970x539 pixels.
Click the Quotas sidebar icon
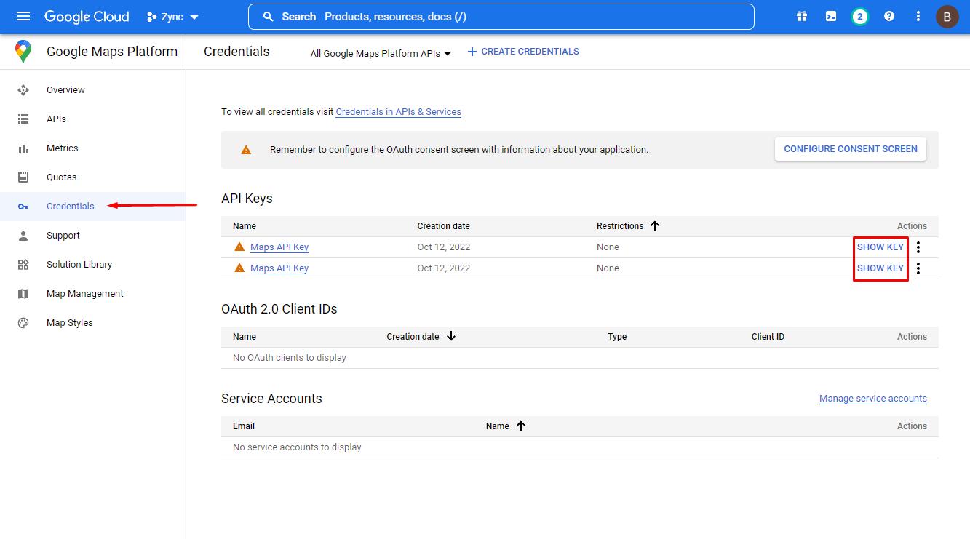coord(23,177)
